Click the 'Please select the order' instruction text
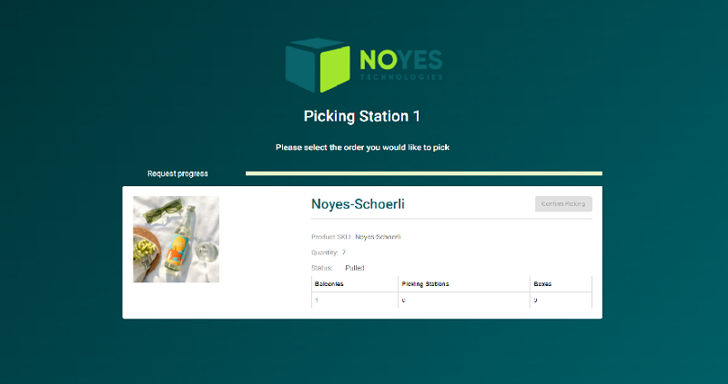728x384 pixels. click(x=362, y=147)
